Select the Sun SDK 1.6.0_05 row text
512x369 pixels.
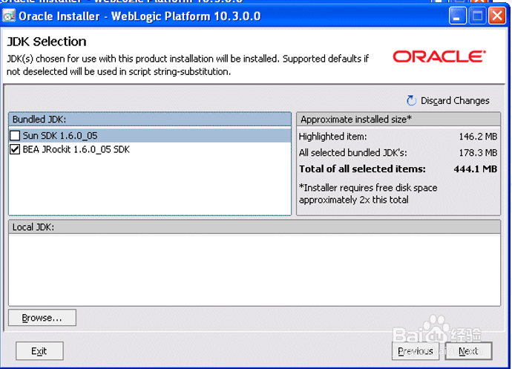click(60, 135)
